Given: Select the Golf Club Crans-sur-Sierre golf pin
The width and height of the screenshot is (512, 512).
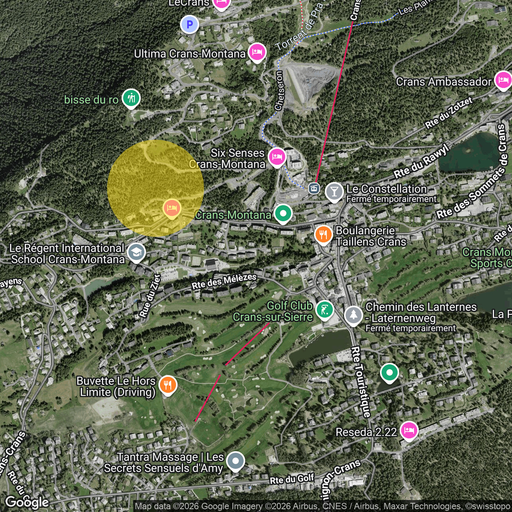Looking at the screenshot, I should pyautogui.click(x=324, y=310).
